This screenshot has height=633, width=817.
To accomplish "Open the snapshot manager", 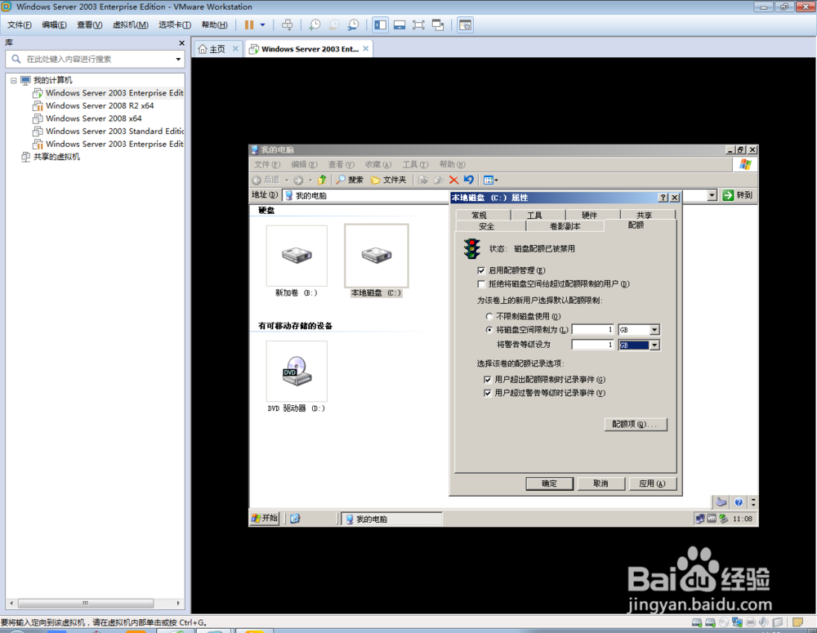I will pos(353,25).
